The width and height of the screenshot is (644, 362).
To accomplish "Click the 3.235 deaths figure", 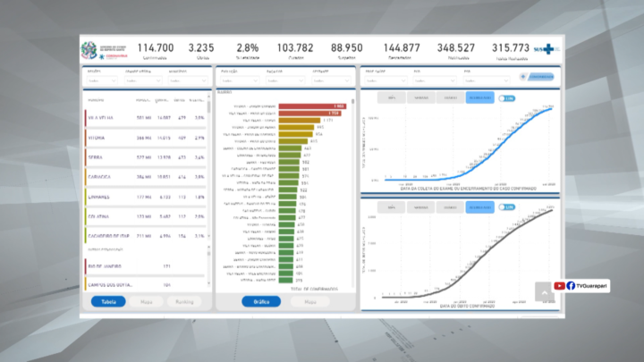I will click(x=201, y=48).
